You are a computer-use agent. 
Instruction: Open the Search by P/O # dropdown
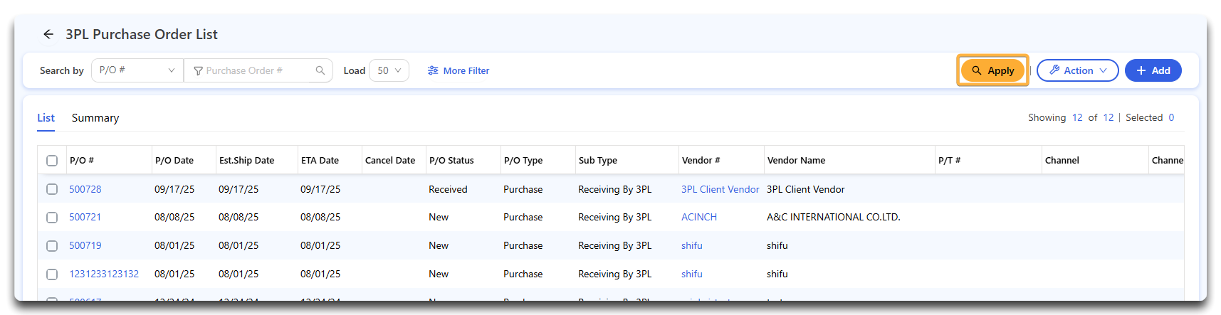pyautogui.click(x=137, y=70)
